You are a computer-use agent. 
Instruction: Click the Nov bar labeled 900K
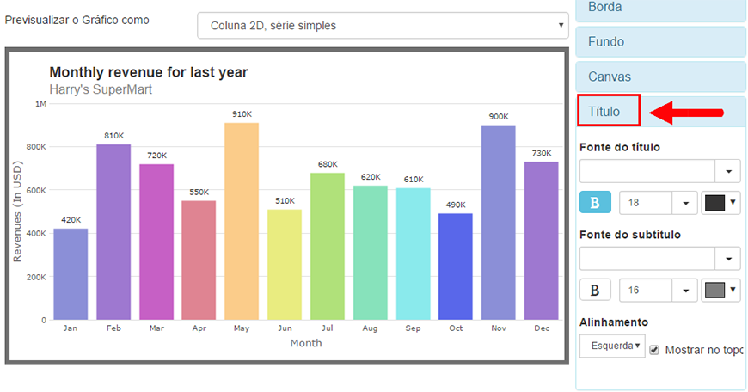point(499,223)
